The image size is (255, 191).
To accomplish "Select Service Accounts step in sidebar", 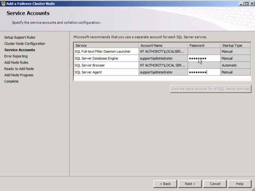I will pos(20,50).
